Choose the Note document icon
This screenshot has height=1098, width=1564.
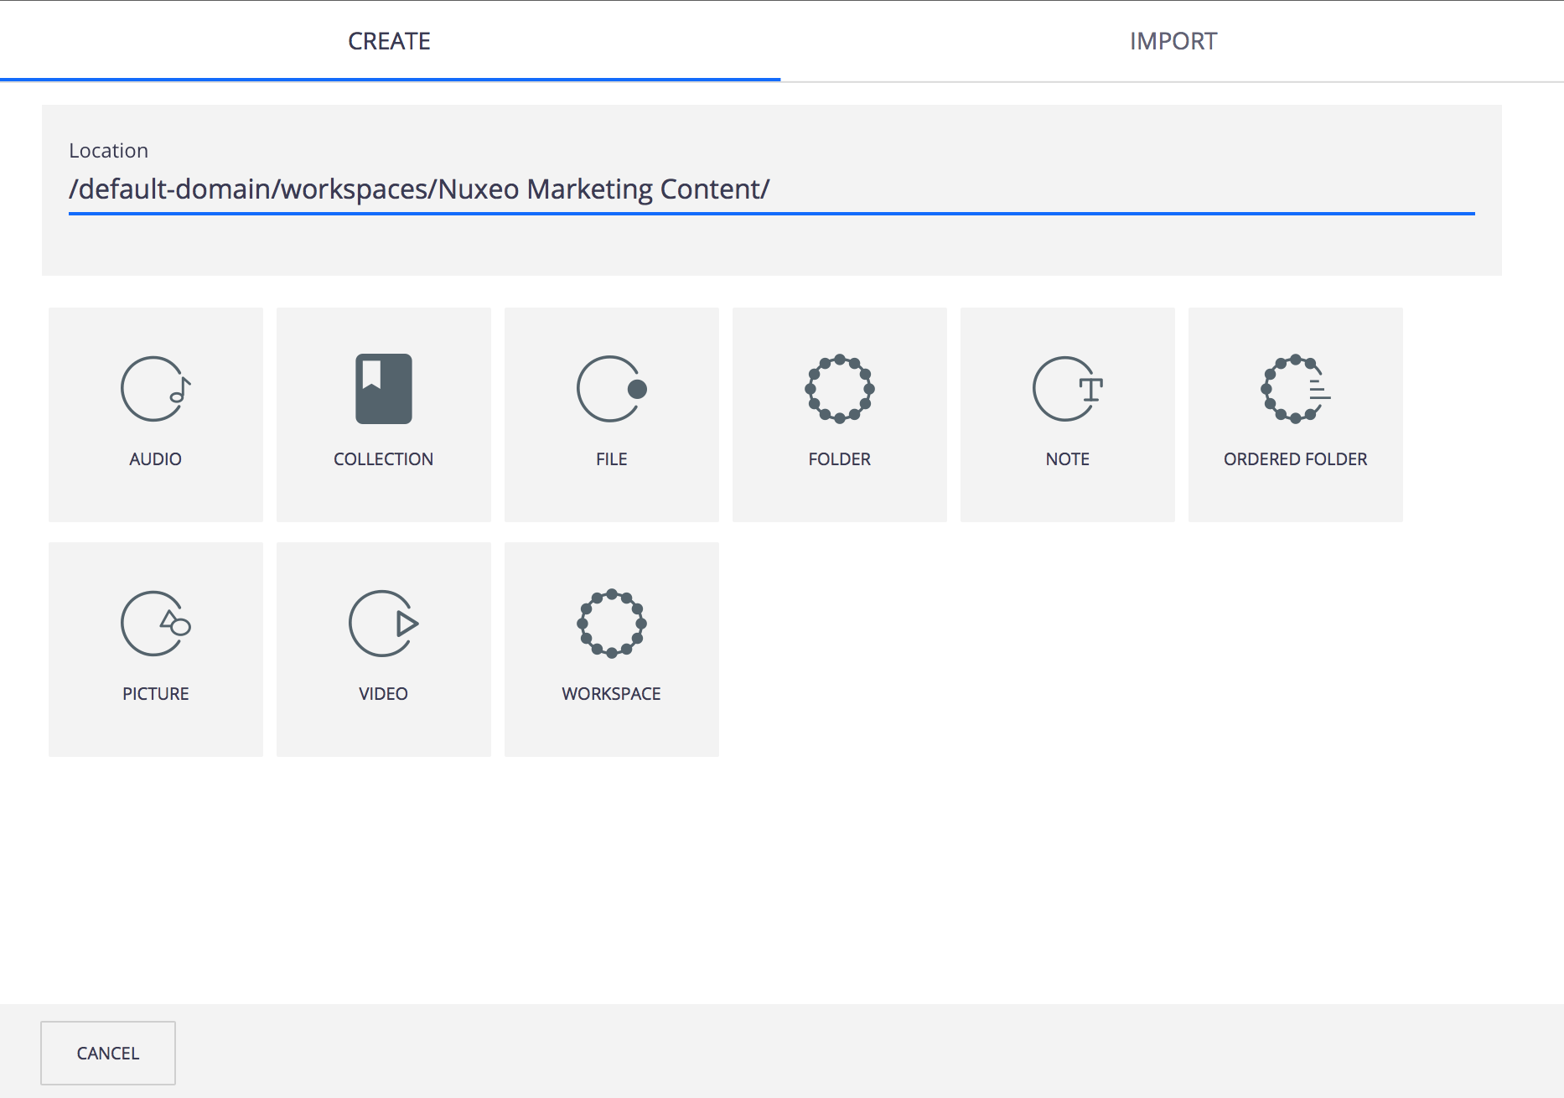[x=1068, y=389]
